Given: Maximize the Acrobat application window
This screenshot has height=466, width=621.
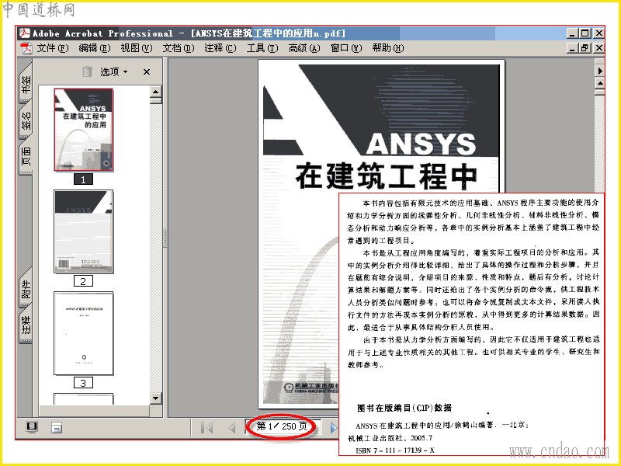Looking at the screenshot, I should pos(585,33).
